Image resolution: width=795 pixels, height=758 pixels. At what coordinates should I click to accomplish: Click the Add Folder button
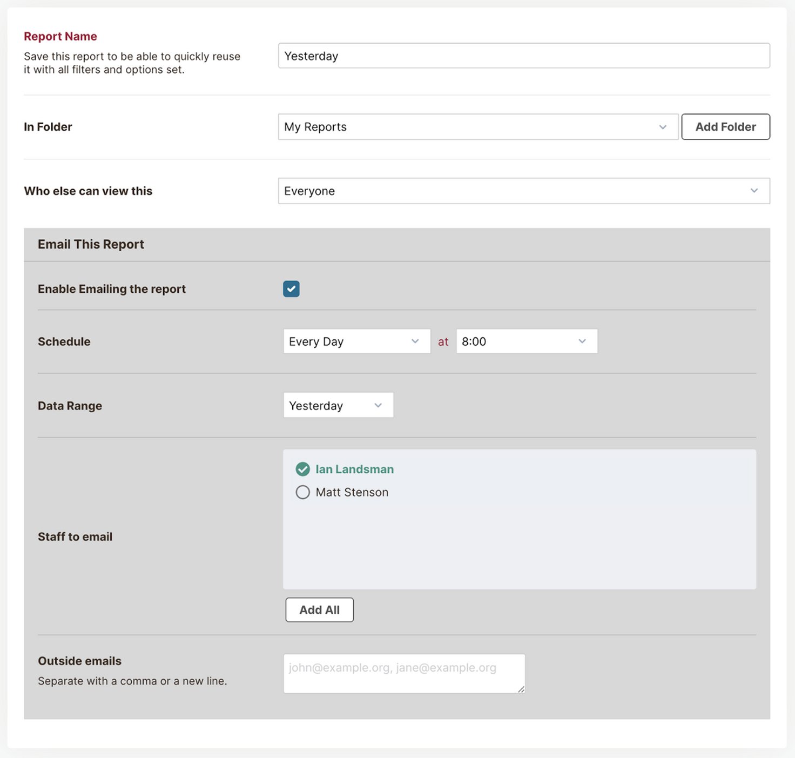[725, 127]
